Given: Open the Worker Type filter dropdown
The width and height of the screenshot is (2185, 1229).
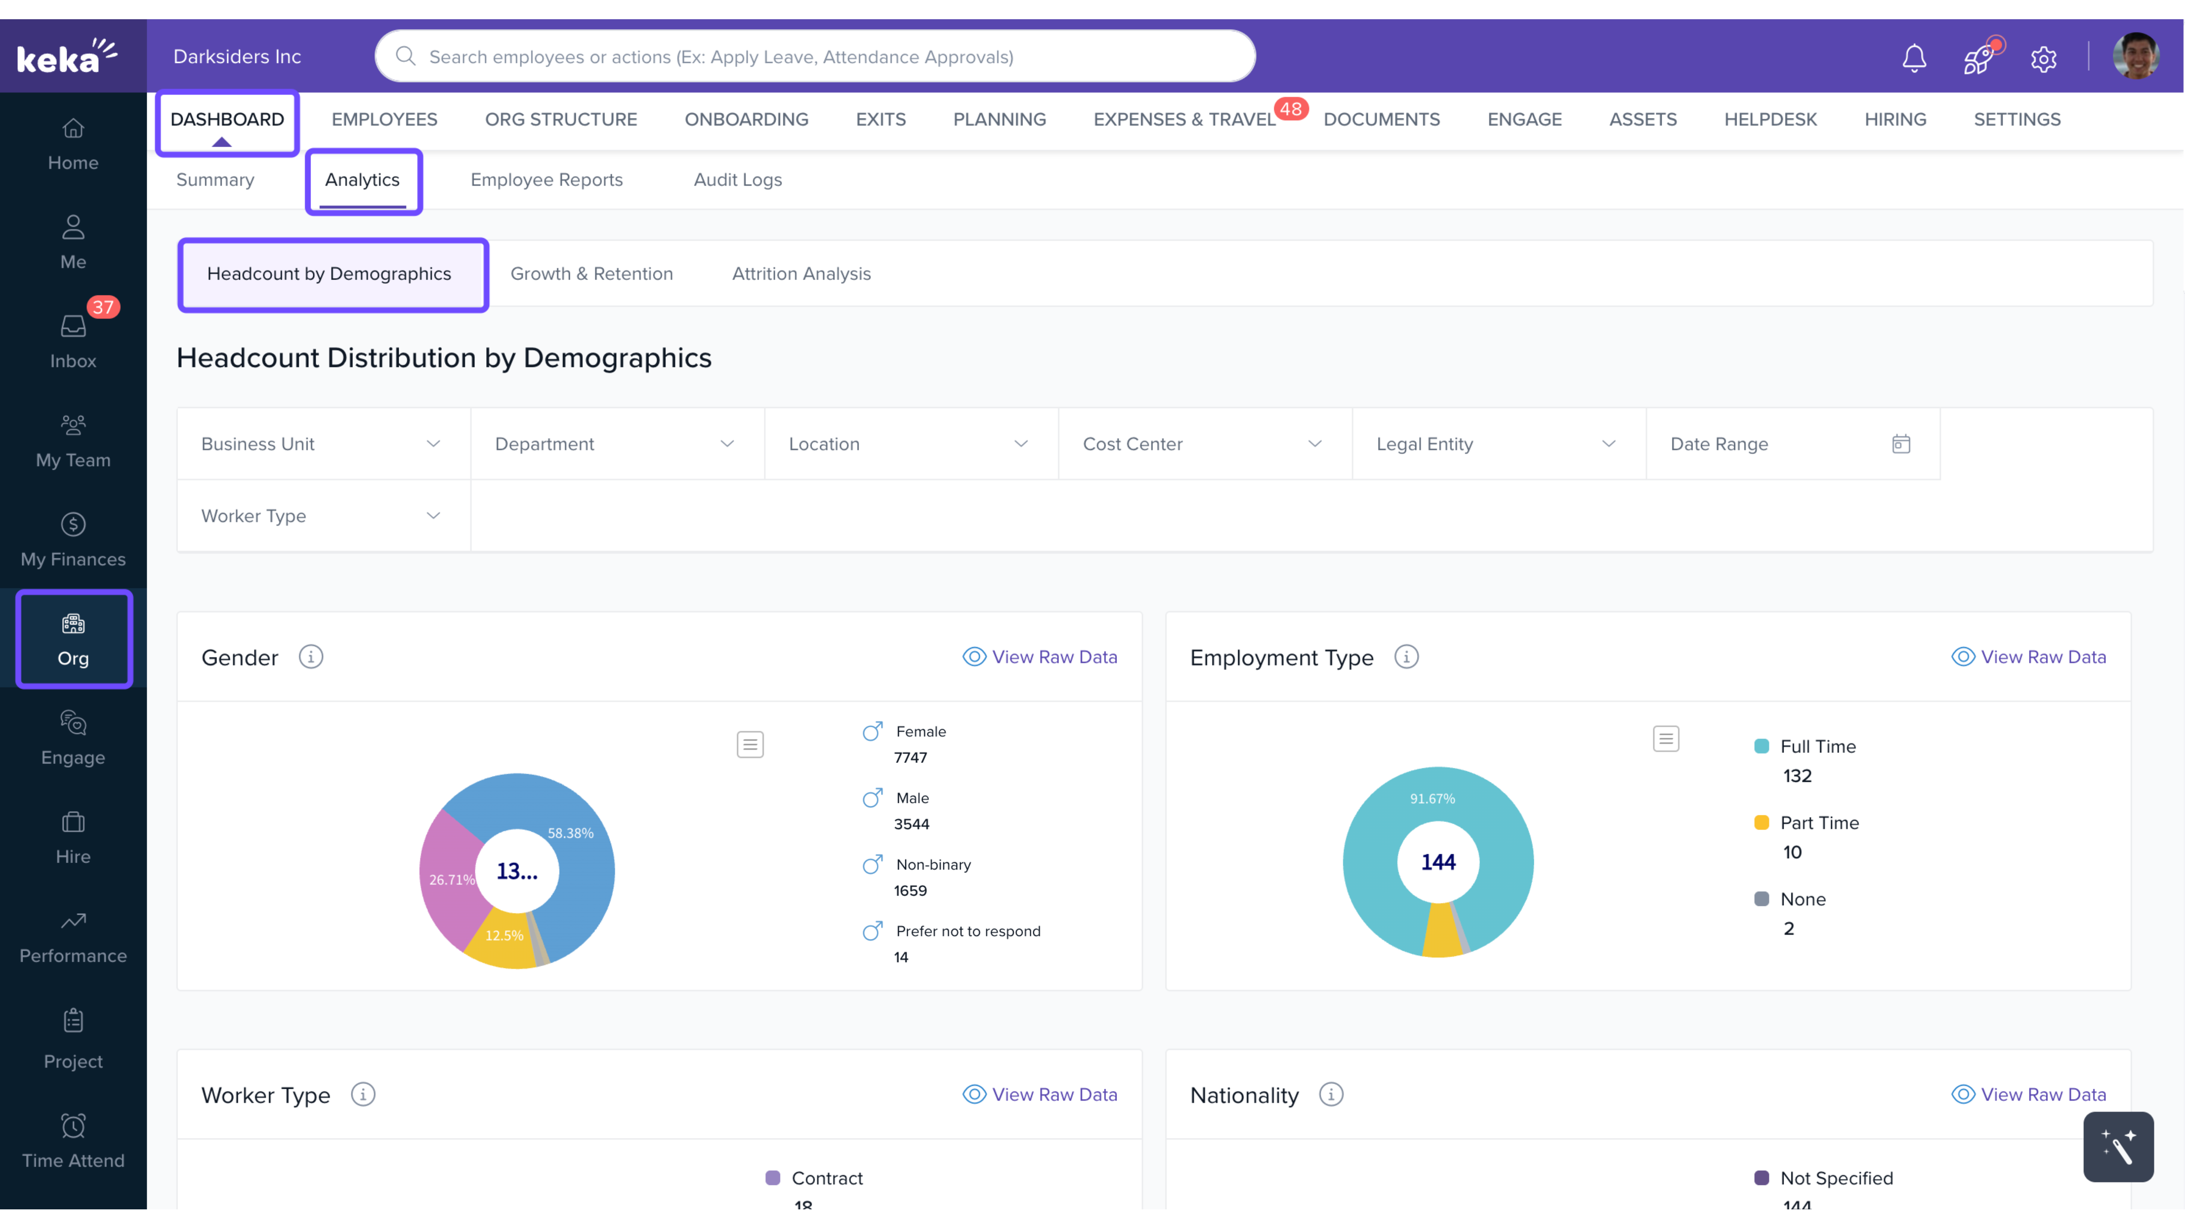Looking at the screenshot, I should tap(322, 516).
